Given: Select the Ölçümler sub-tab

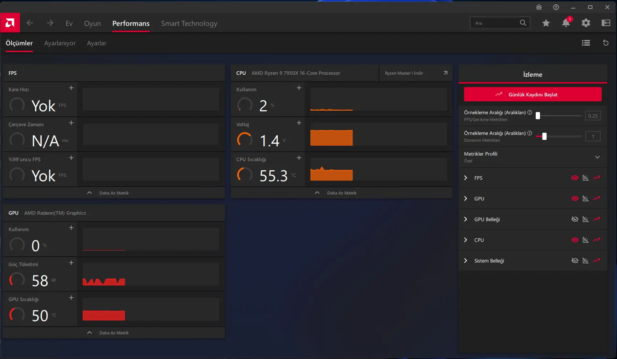Looking at the screenshot, I should (19, 43).
